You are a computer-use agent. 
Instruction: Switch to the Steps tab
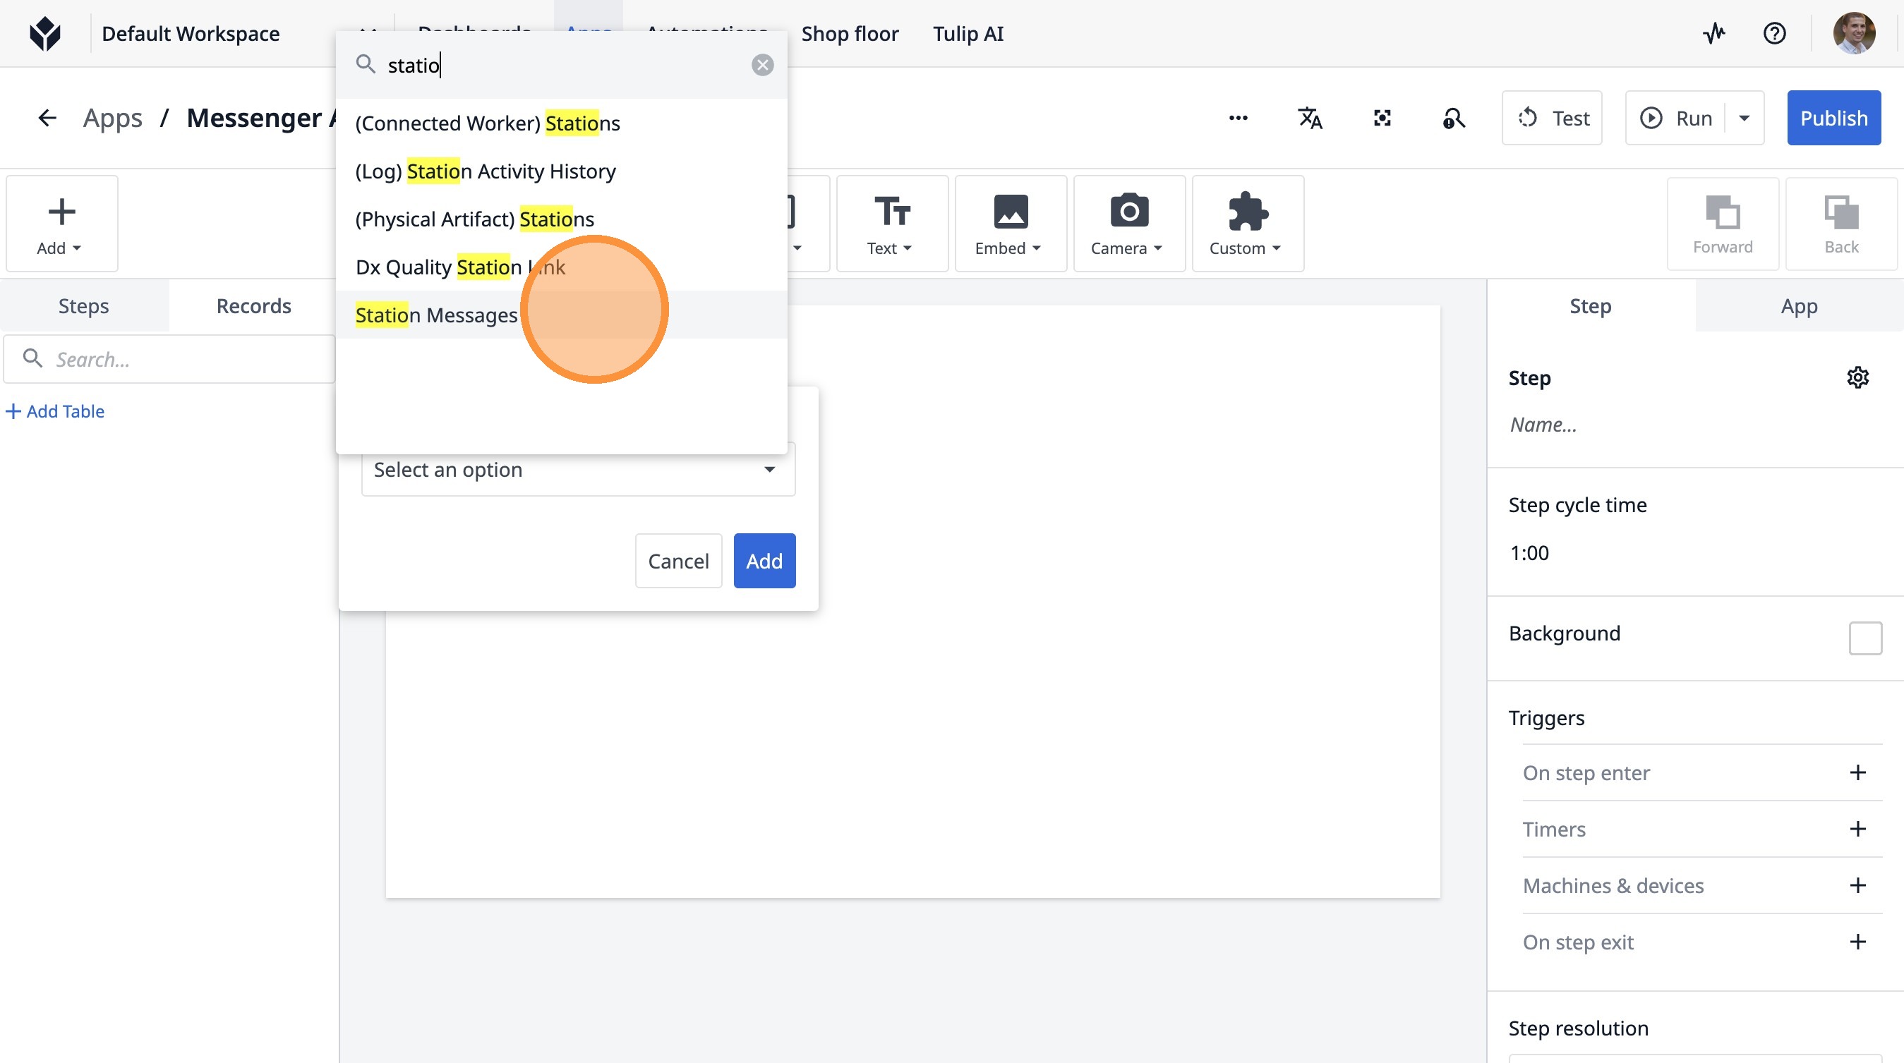83,306
